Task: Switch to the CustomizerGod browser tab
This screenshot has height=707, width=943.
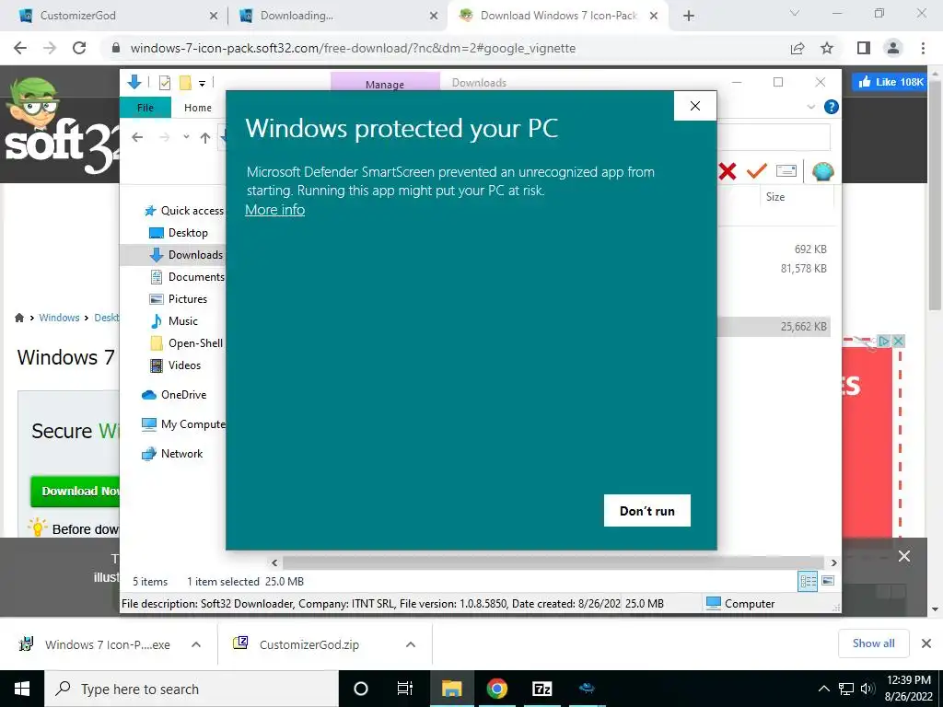Action: pos(114,16)
